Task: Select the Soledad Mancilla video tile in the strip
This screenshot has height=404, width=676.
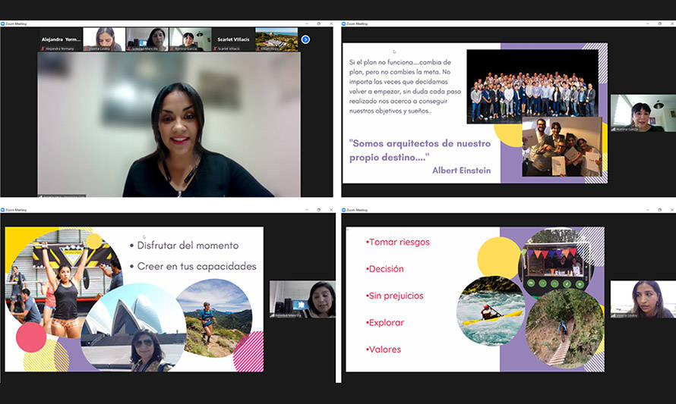Action: click(147, 39)
